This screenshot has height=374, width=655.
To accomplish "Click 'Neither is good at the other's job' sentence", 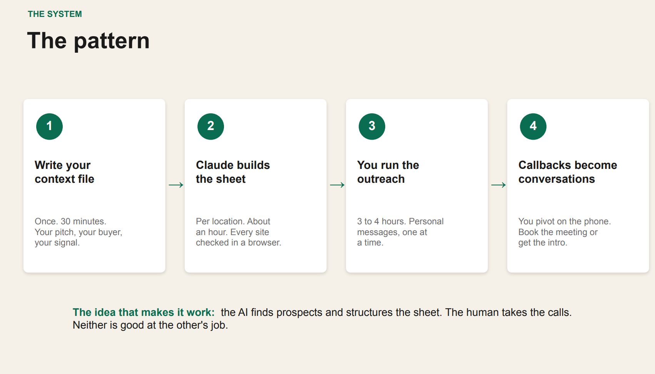I will pos(150,325).
